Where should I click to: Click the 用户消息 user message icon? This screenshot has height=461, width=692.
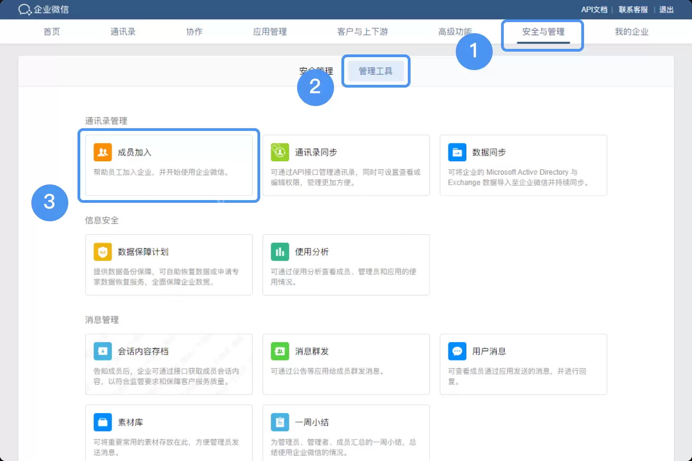point(457,351)
